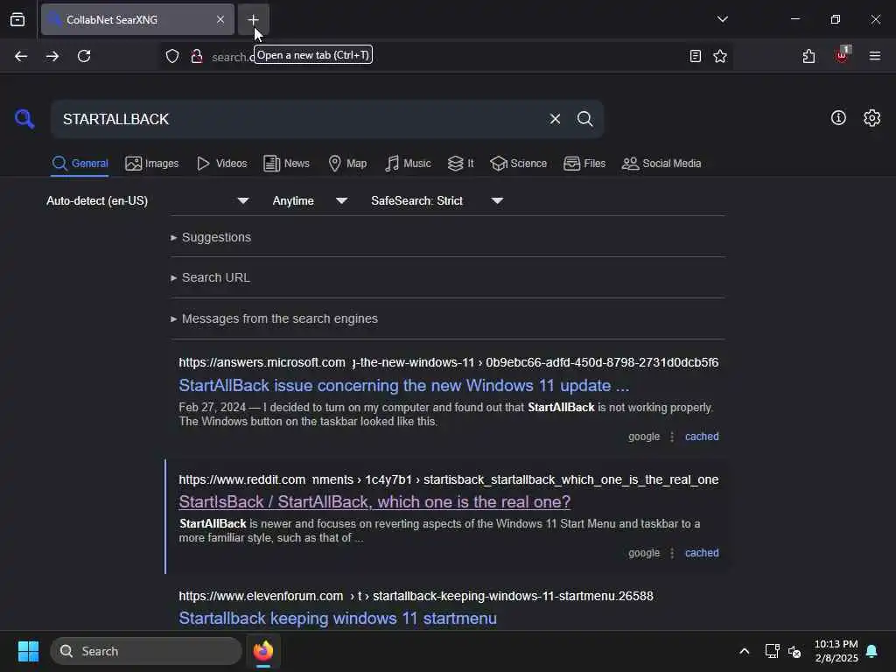Open the notifications bell
This screenshot has width=896, height=672.
pos(871,651)
